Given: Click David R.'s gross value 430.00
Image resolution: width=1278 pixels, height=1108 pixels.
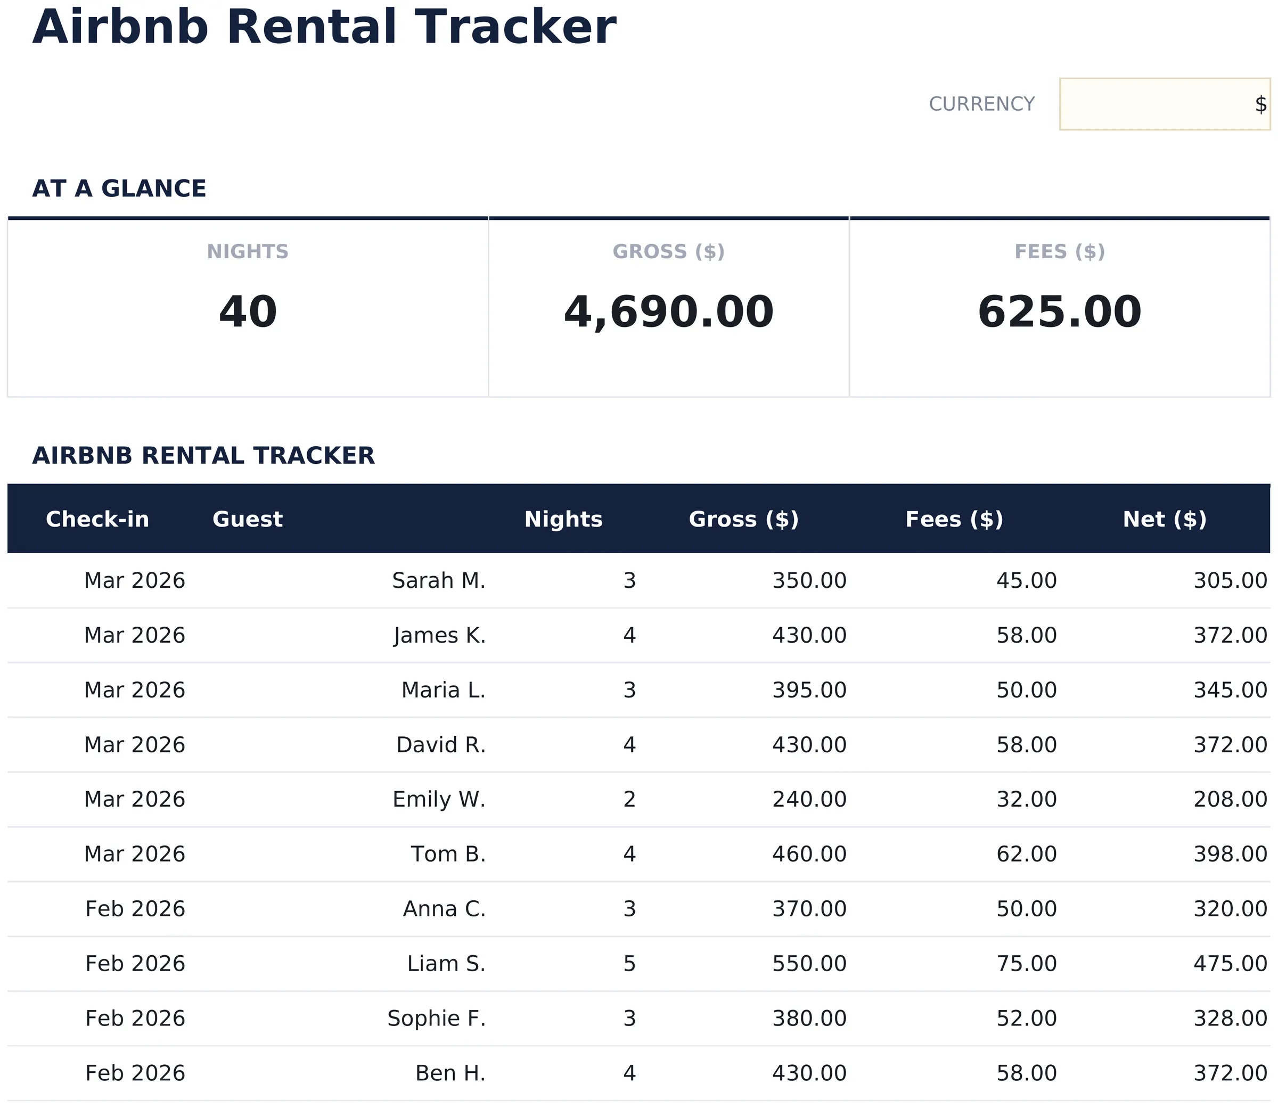Looking at the screenshot, I should coord(809,745).
